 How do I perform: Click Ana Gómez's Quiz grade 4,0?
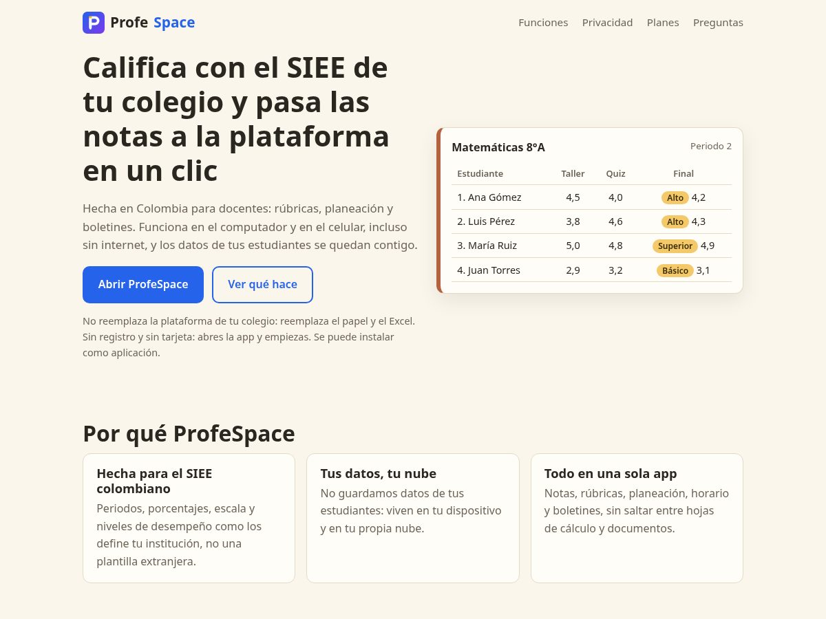[x=615, y=197]
